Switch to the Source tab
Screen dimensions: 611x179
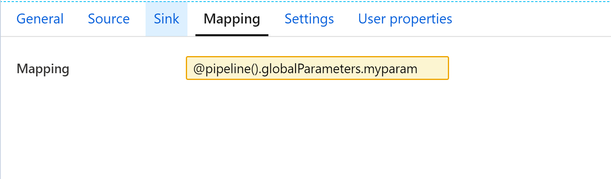[x=108, y=19]
